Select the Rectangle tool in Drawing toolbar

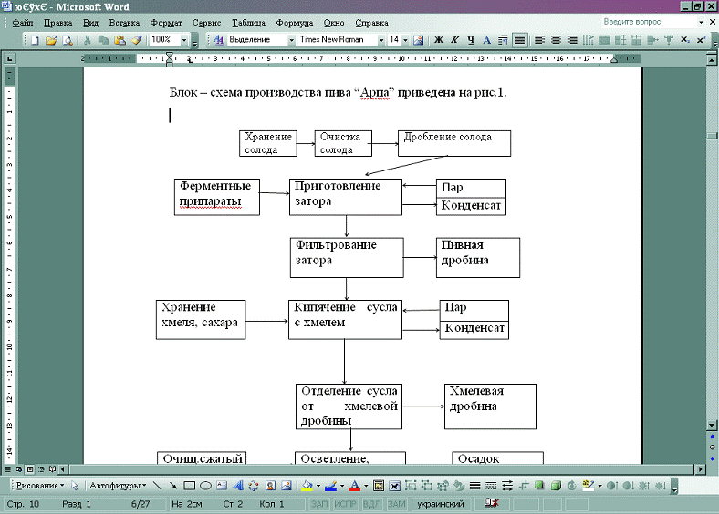tap(190, 486)
